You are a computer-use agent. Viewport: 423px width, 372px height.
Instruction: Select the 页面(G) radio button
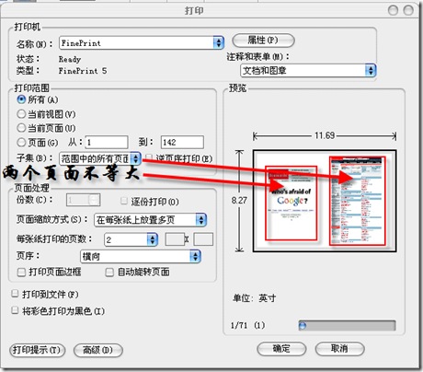point(21,142)
